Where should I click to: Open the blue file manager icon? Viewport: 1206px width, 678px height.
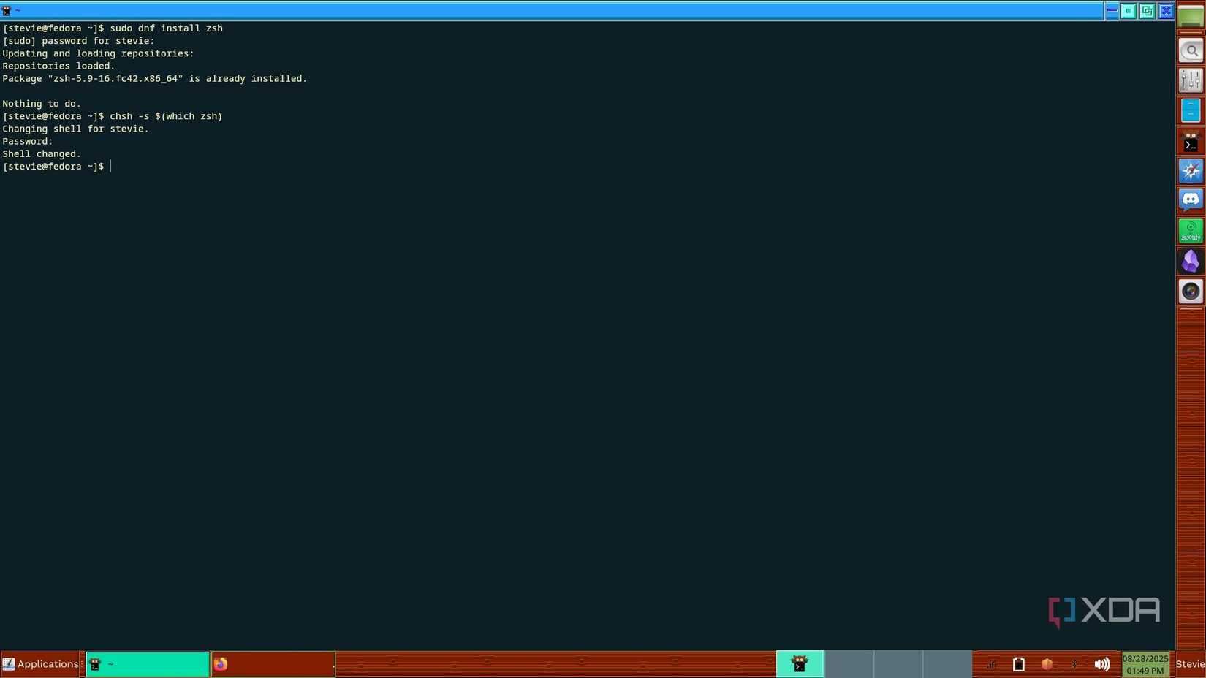click(1190, 110)
